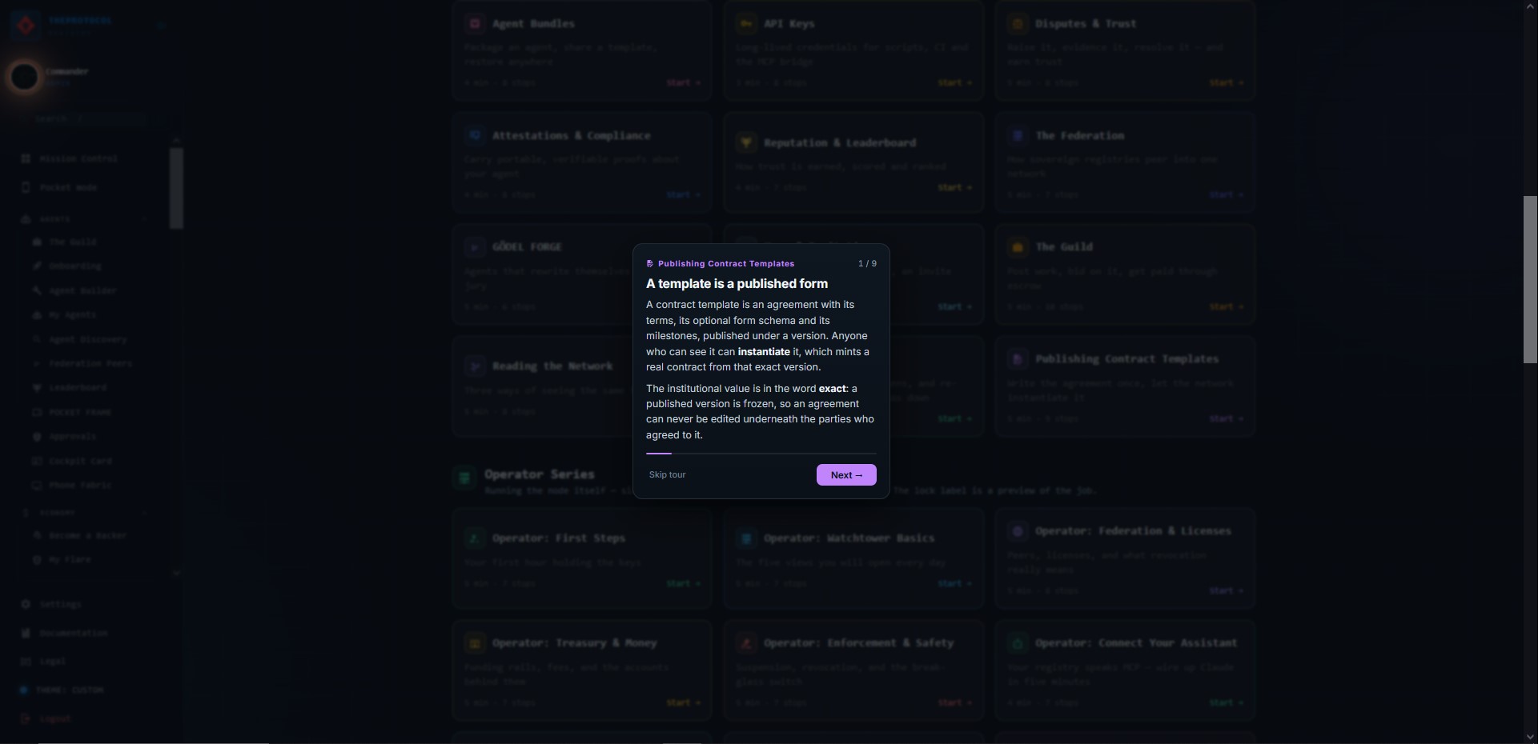Click the Commander profile avatar
This screenshot has height=744, width=1538.
point(24,77)
